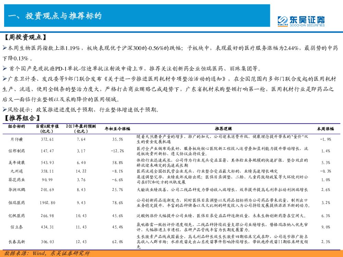Click the 数据来源 Wind footer note
This screenshot has height=257, width=343.
pos(47,253)
